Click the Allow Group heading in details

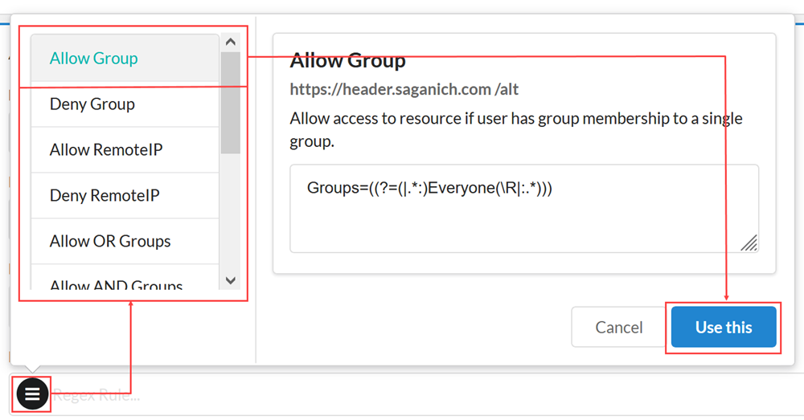(x=347, y=61)
